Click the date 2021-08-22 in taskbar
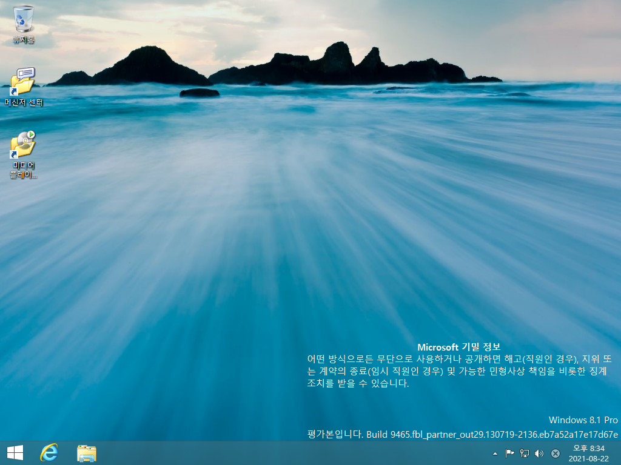621x465 pixels. click(589, 459)
